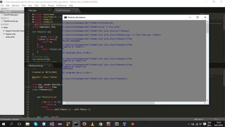
Task: Show hidden system tray icons
Action: (x=189, y=124)
